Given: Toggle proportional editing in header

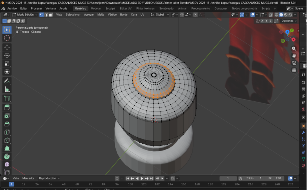Looking at the screenshot, I should pos(195,15).
